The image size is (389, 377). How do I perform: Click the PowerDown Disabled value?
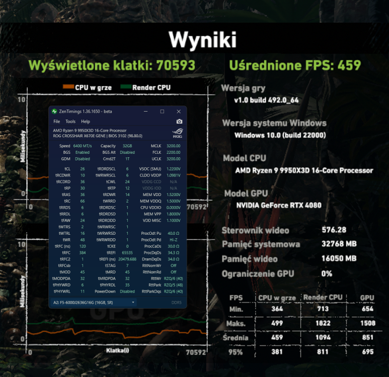pos(127,291)
